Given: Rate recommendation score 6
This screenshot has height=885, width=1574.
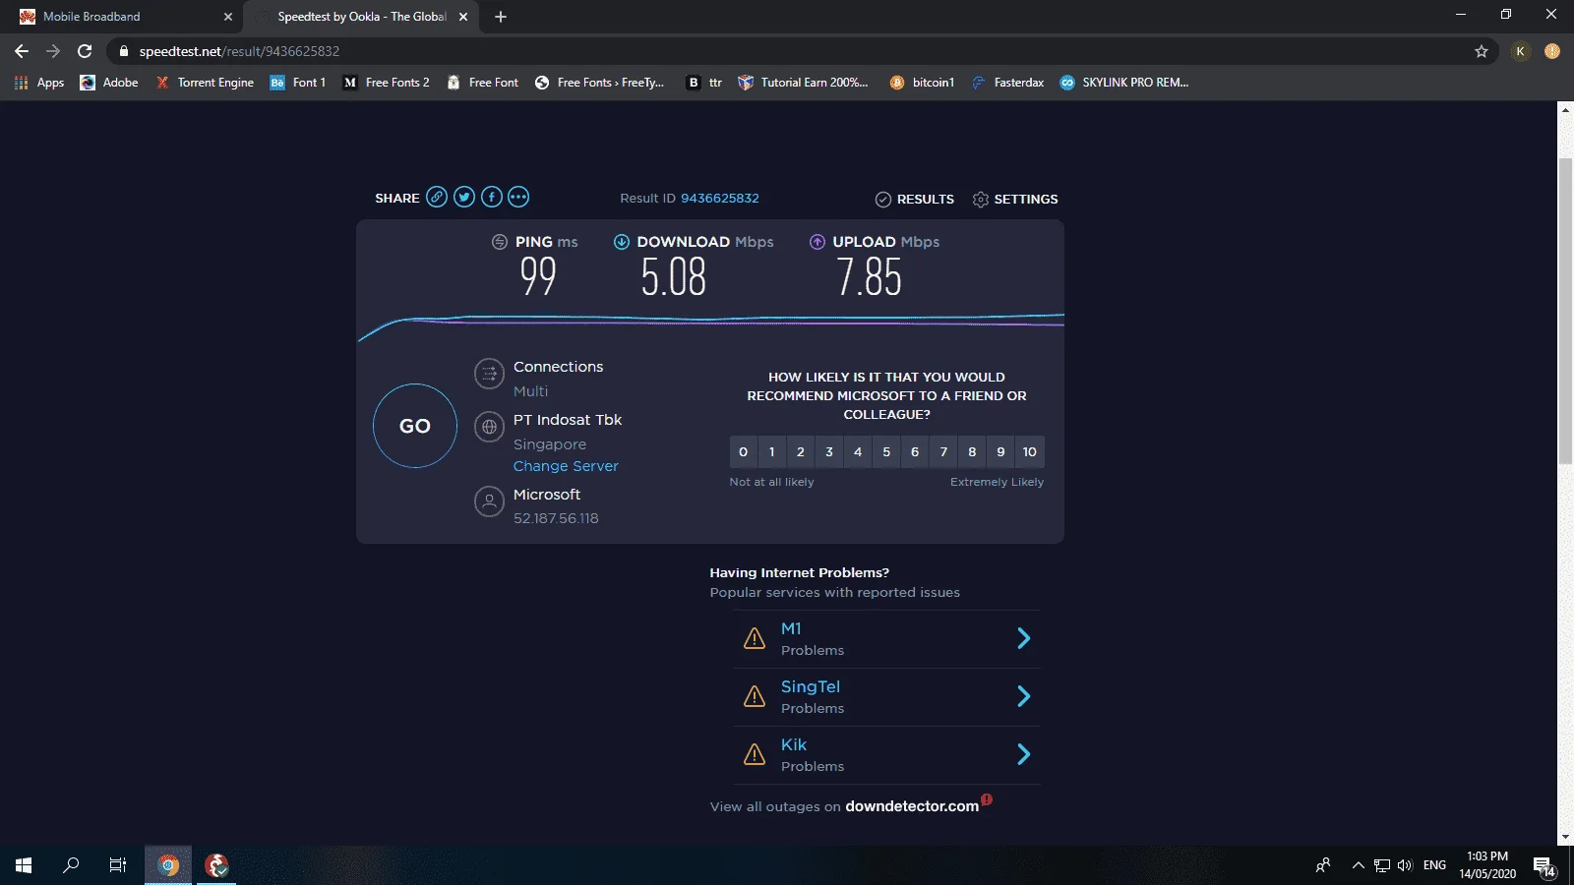Looking at the screenshot, I should 915,451.
